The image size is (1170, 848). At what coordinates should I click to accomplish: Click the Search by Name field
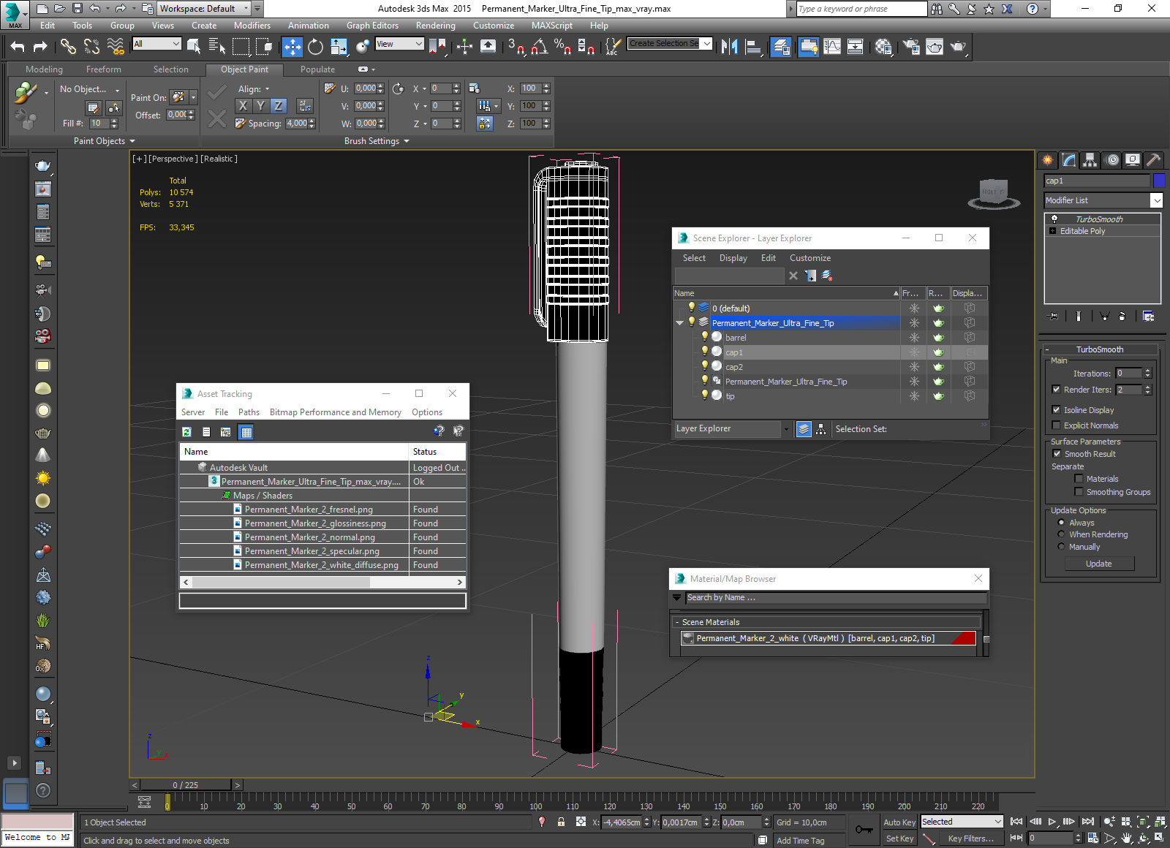pos(836,598)
